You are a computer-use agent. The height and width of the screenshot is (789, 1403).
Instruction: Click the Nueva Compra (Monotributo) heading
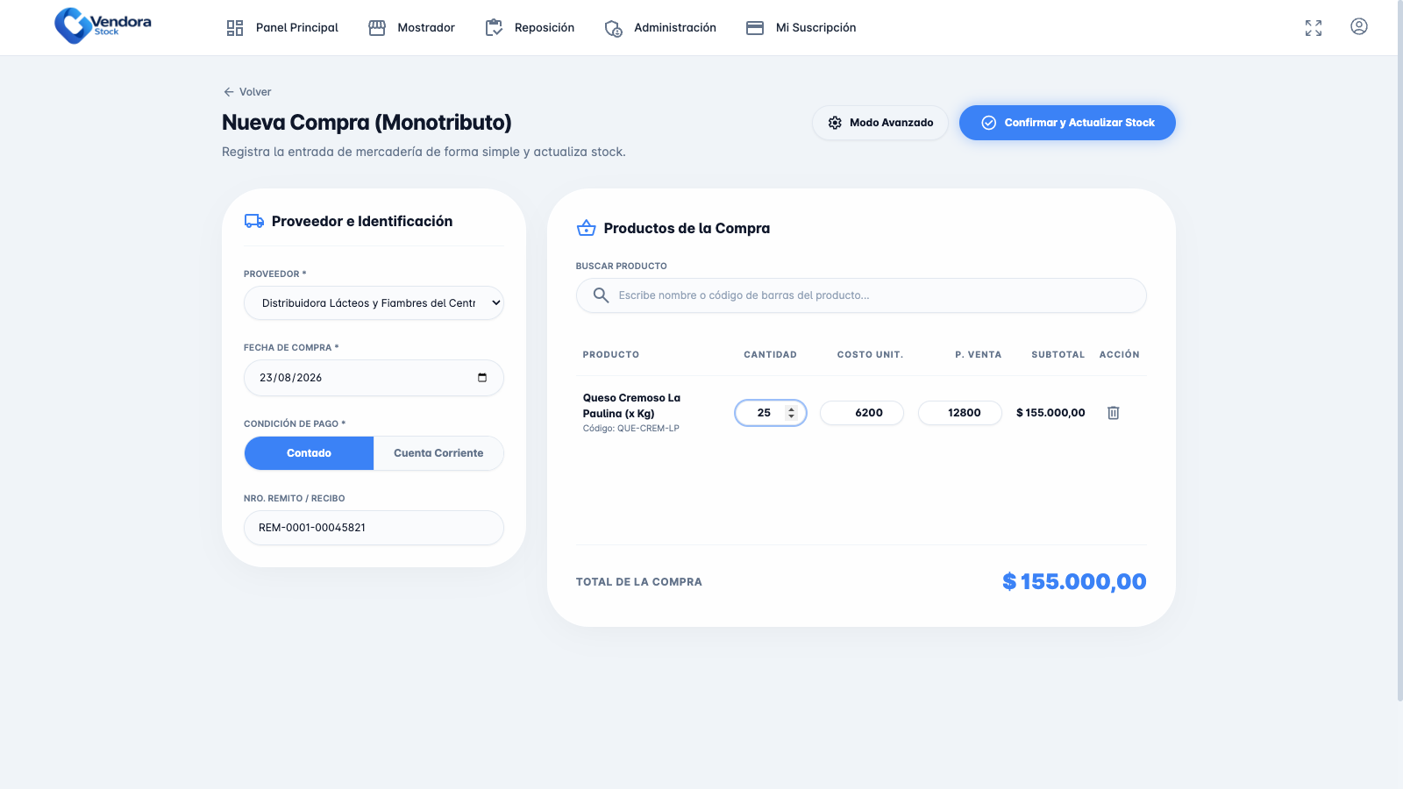[x=367, y=123]
